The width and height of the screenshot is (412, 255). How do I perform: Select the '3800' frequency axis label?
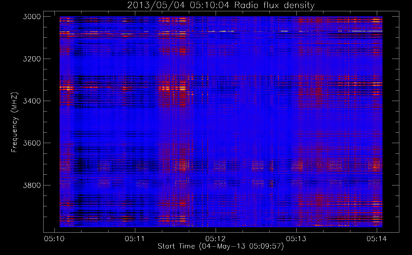click(32, 185)
